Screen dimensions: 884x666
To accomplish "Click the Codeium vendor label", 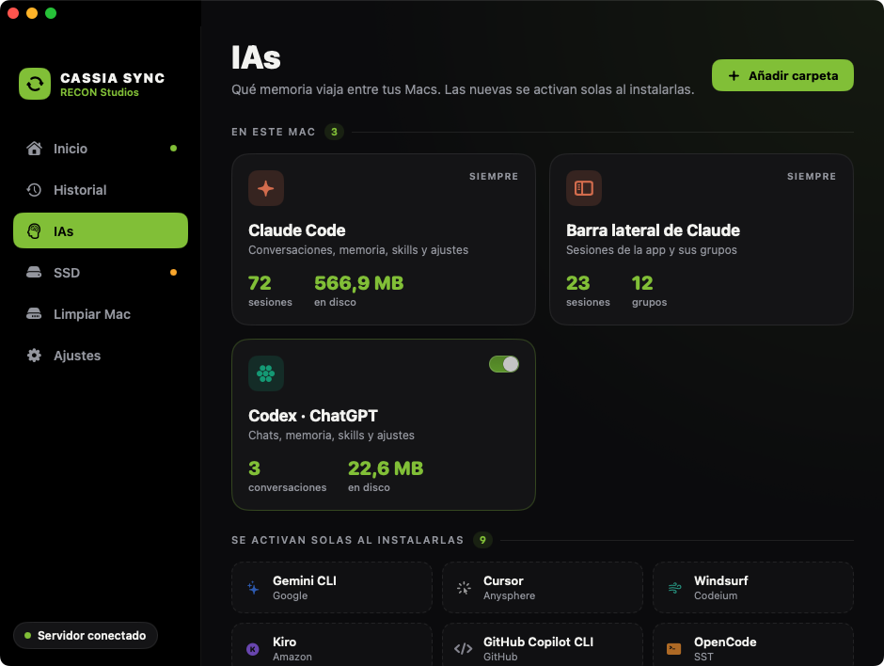I will (x=716, y=595).
